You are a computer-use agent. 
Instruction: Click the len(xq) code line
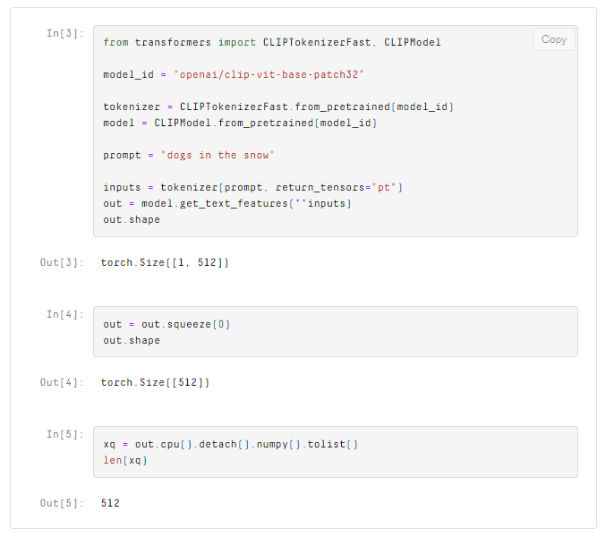(124, 460)
